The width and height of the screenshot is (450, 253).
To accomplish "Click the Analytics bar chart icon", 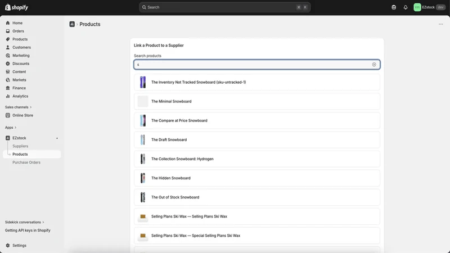I will pyautogui.click(x=8, y=96).
